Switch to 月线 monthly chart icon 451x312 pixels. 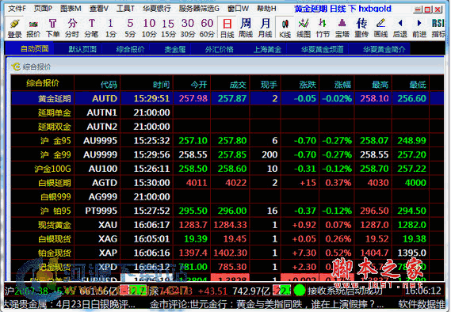265,29
